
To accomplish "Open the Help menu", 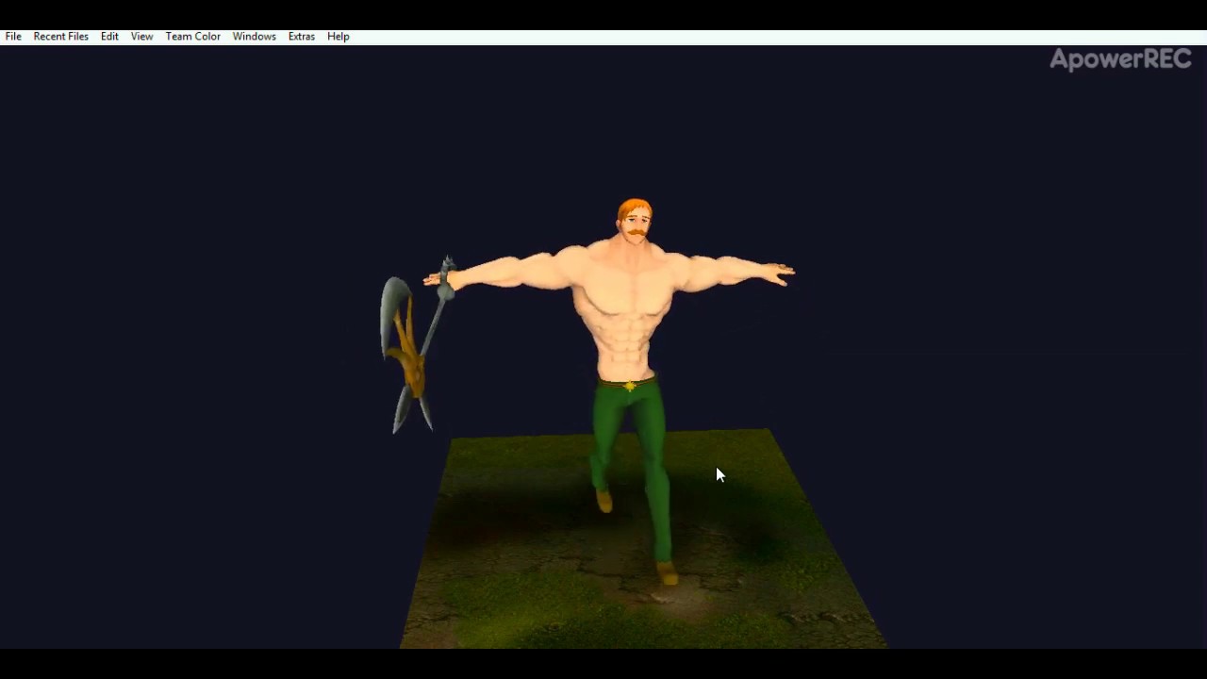I will (338, 36).
